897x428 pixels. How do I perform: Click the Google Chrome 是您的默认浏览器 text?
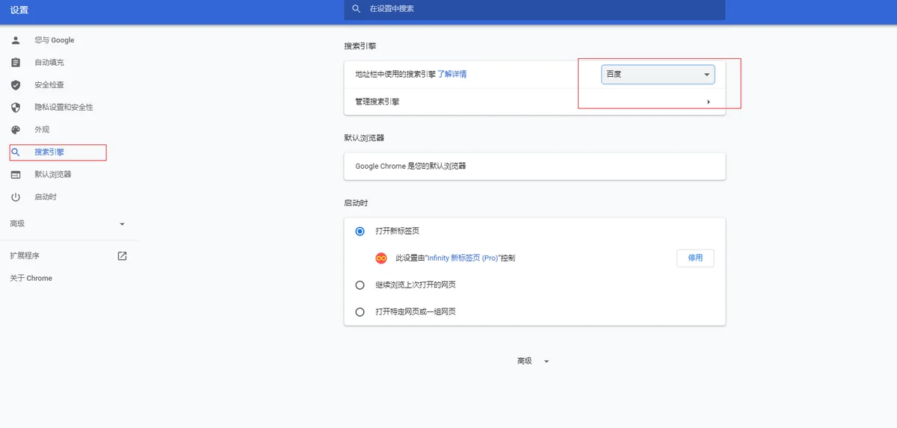[410, 166]
